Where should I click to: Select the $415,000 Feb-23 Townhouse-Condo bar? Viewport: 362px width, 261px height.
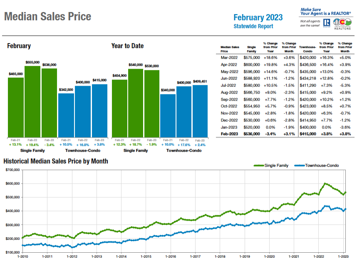pyautogui.click(x=99, y=111)
